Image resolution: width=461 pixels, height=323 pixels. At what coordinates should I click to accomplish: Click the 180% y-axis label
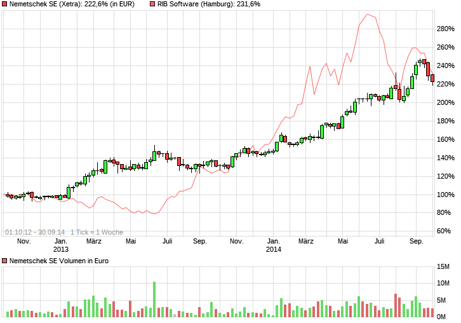pos(446,121)
